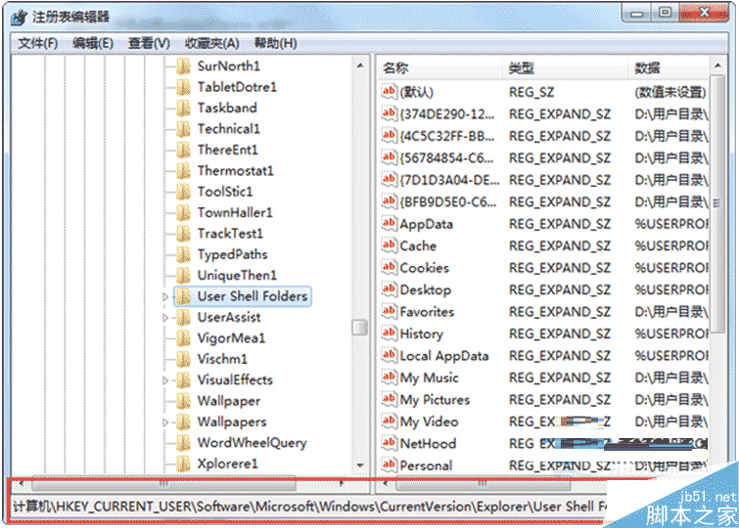The width and height of the screenshot is (739, 528).
Task: Click the Favorites value icon
Action: [x=389, y=312]
